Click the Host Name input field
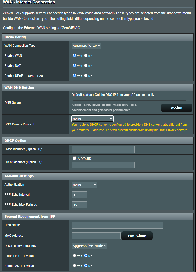This screenshot has height=272, width=196. click(x=117, y=225)
